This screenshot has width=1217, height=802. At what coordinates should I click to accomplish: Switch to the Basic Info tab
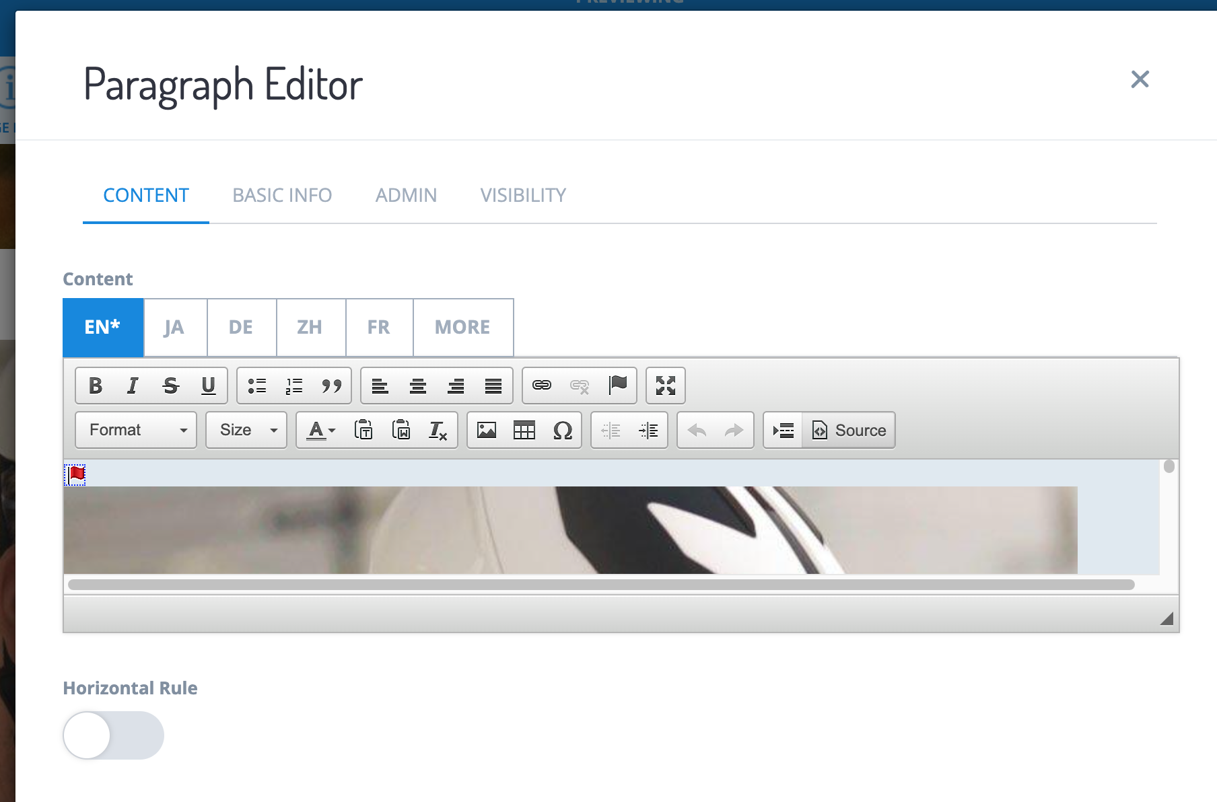282,195
